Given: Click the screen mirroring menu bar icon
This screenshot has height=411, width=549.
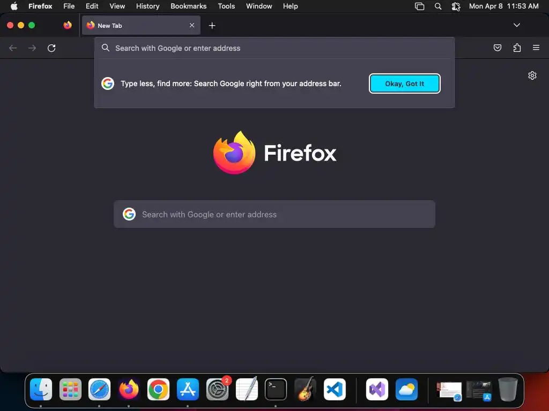Looking at the screenshot, I should [419, 6].
